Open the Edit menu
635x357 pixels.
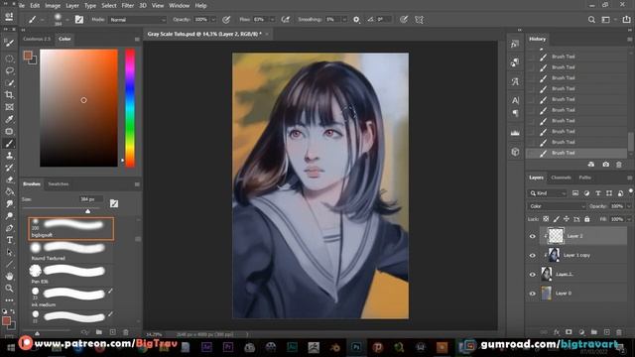[35, 6]
